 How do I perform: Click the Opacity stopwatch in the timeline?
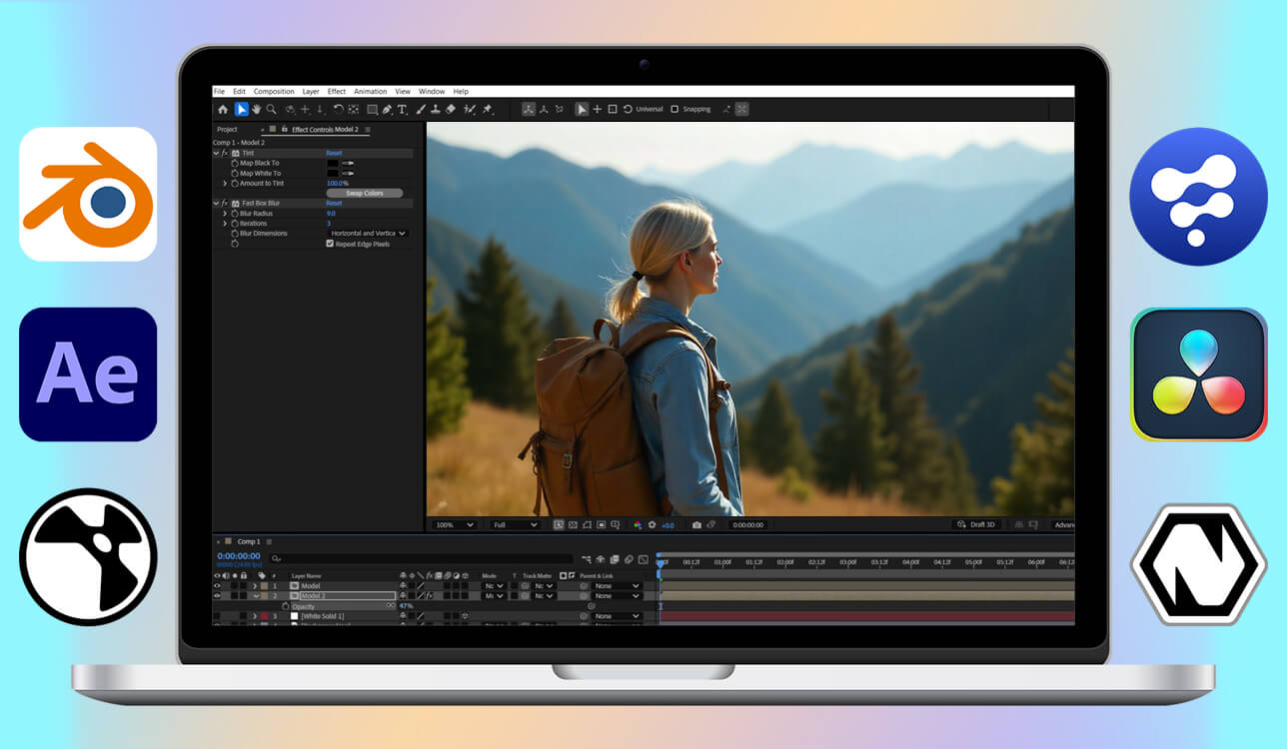pos(286,606)
